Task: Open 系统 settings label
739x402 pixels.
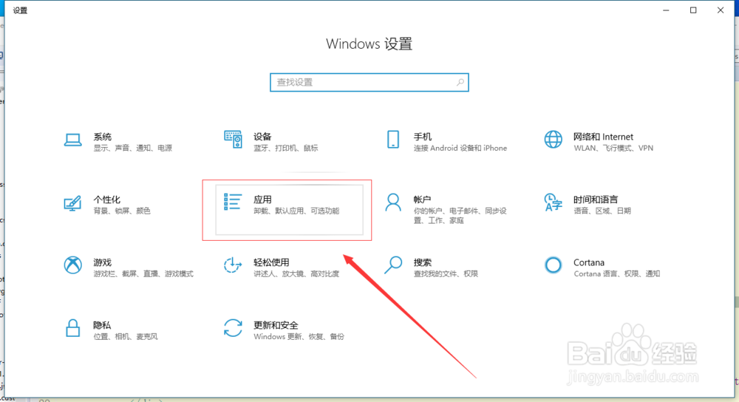Action: pyautogui.click(x=102, y=137)
